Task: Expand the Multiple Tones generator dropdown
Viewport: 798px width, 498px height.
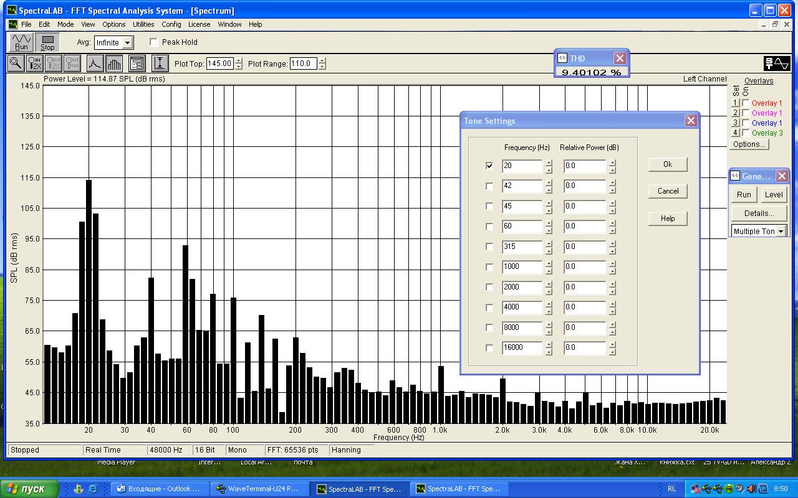Action: [780, 232]
